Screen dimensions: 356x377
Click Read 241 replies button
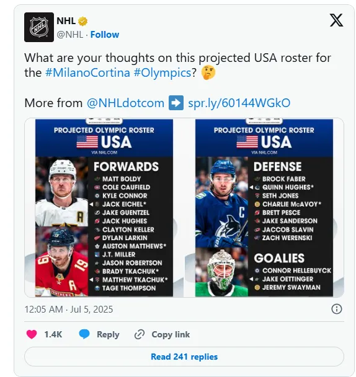184,357
